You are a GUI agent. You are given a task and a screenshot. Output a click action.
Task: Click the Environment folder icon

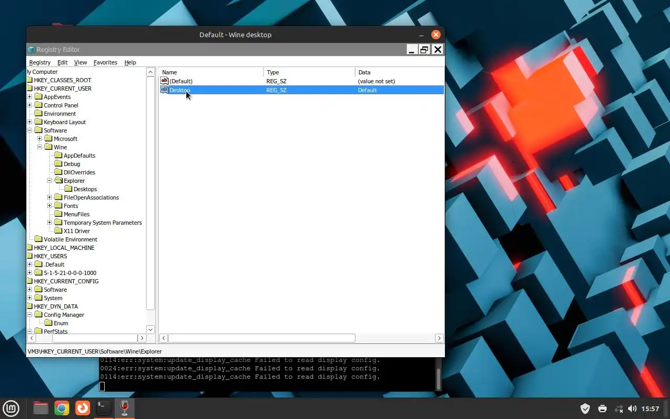[38, 114]
